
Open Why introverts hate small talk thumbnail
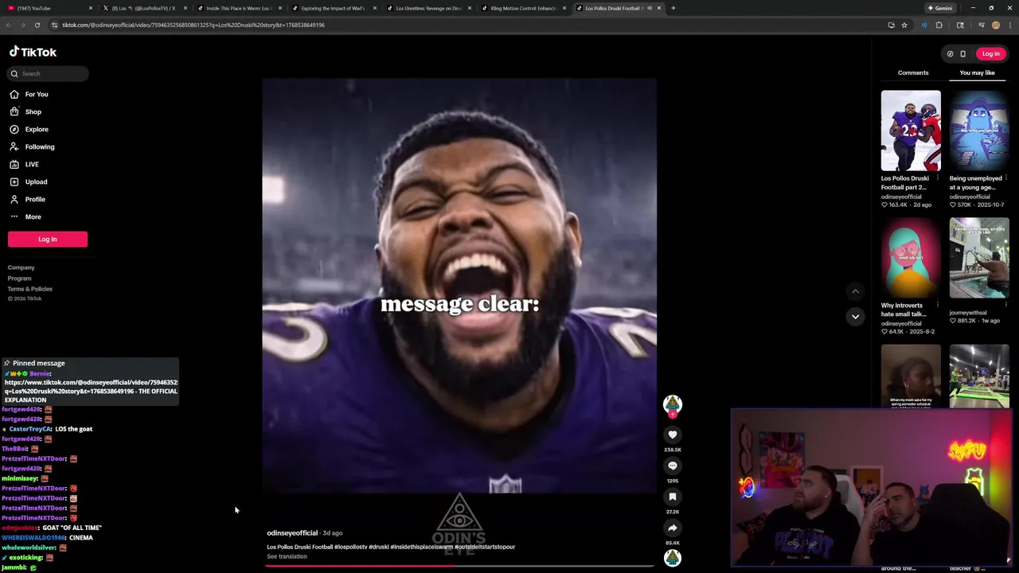point(911,258)
